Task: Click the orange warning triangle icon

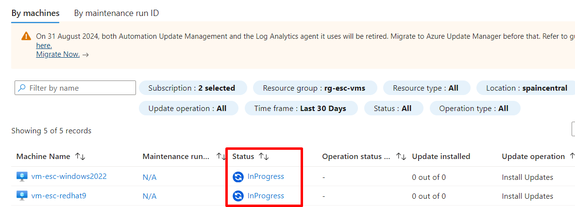Action: pos(26,36)
